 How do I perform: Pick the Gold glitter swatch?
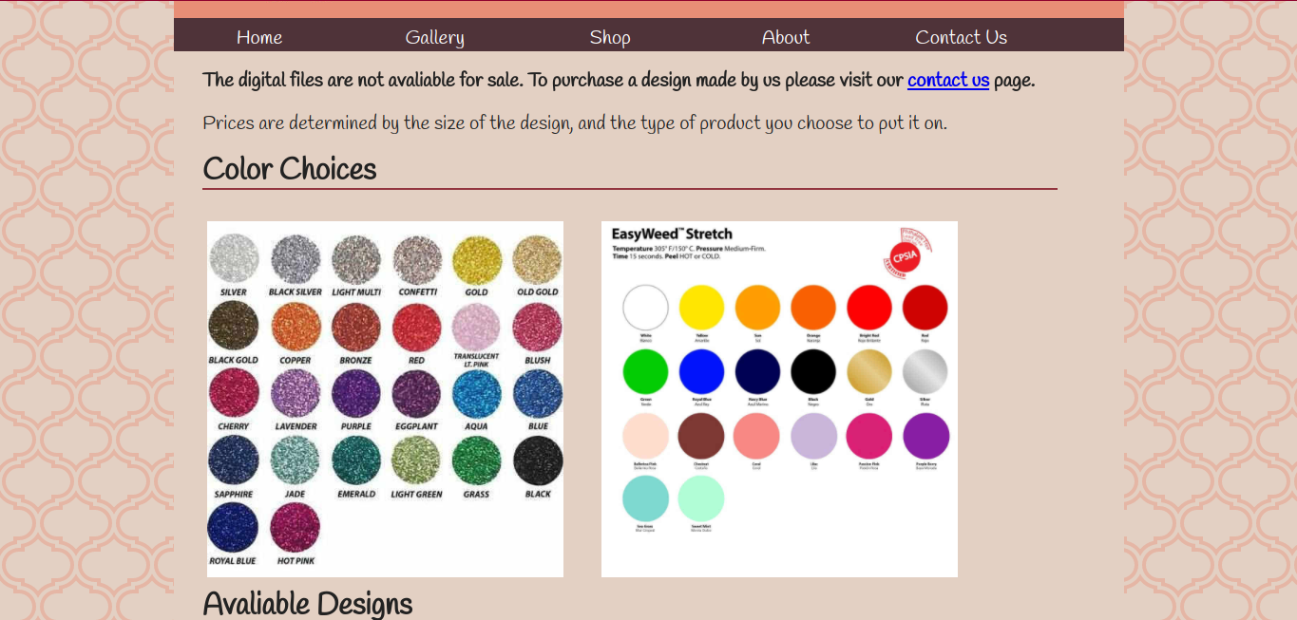click(x=477, y=258)
